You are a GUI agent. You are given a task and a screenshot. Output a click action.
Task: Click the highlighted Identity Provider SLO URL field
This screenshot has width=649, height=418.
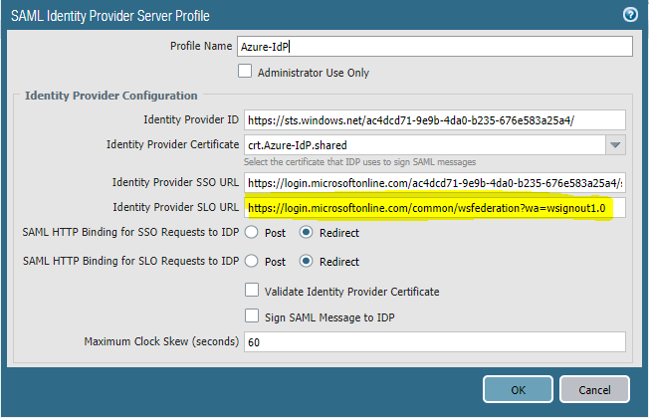[435, 207]
